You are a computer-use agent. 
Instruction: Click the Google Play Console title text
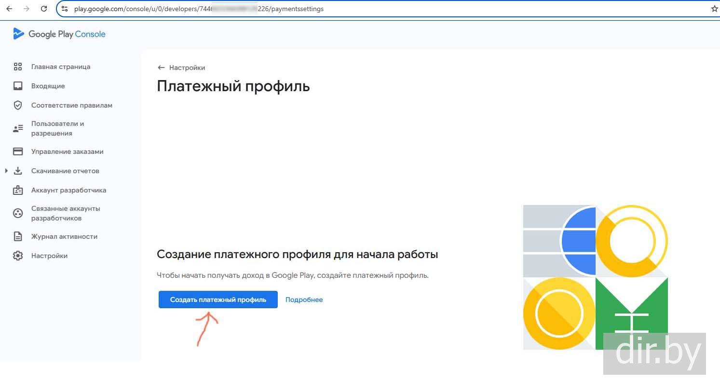pos(67,34)
